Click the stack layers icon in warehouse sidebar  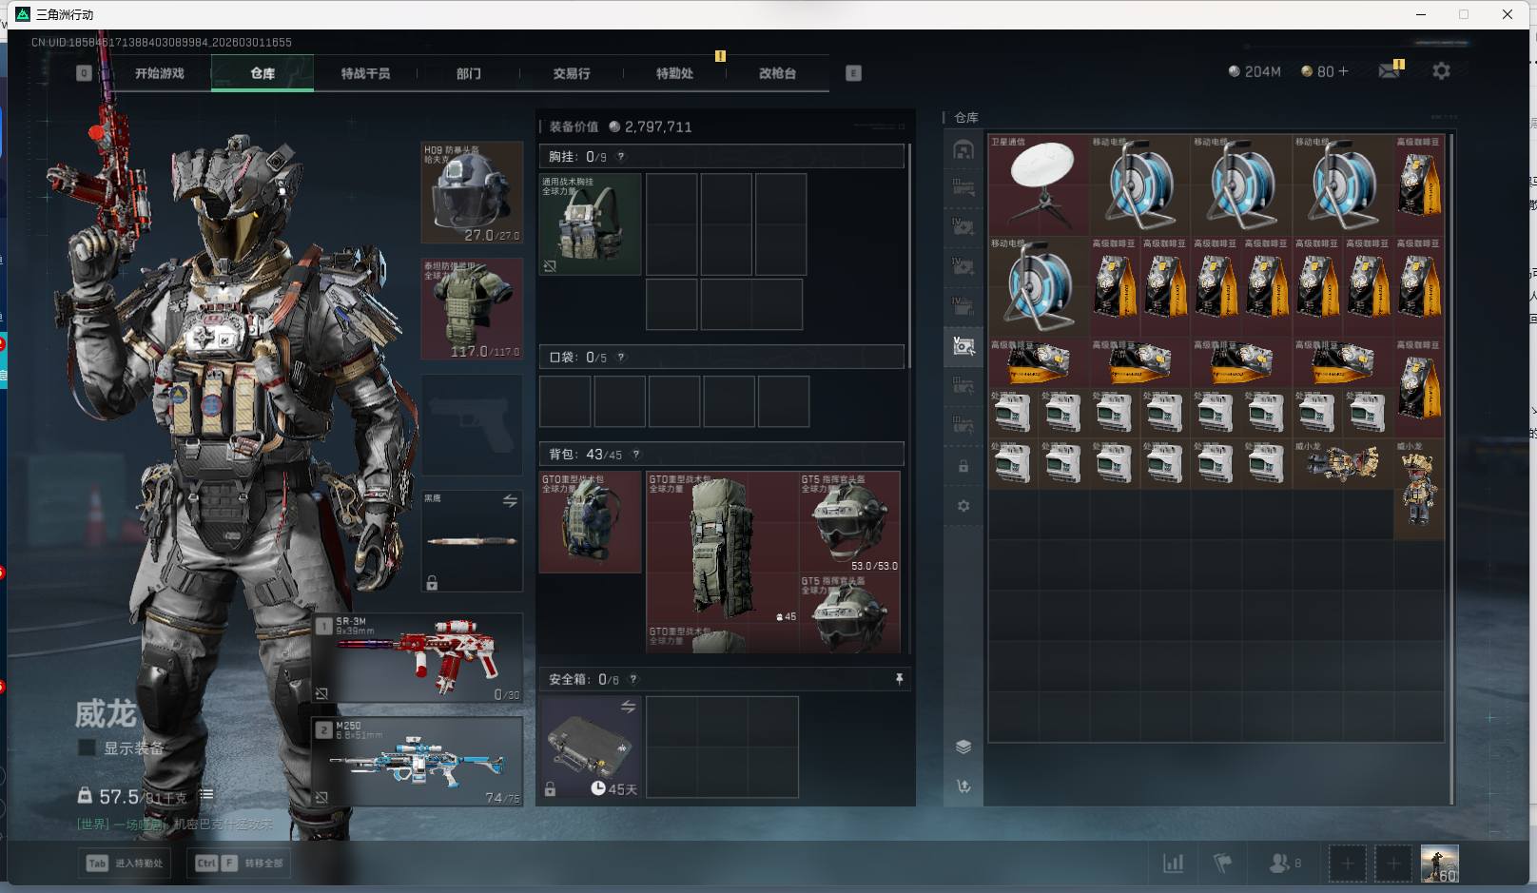click(963, 747)
